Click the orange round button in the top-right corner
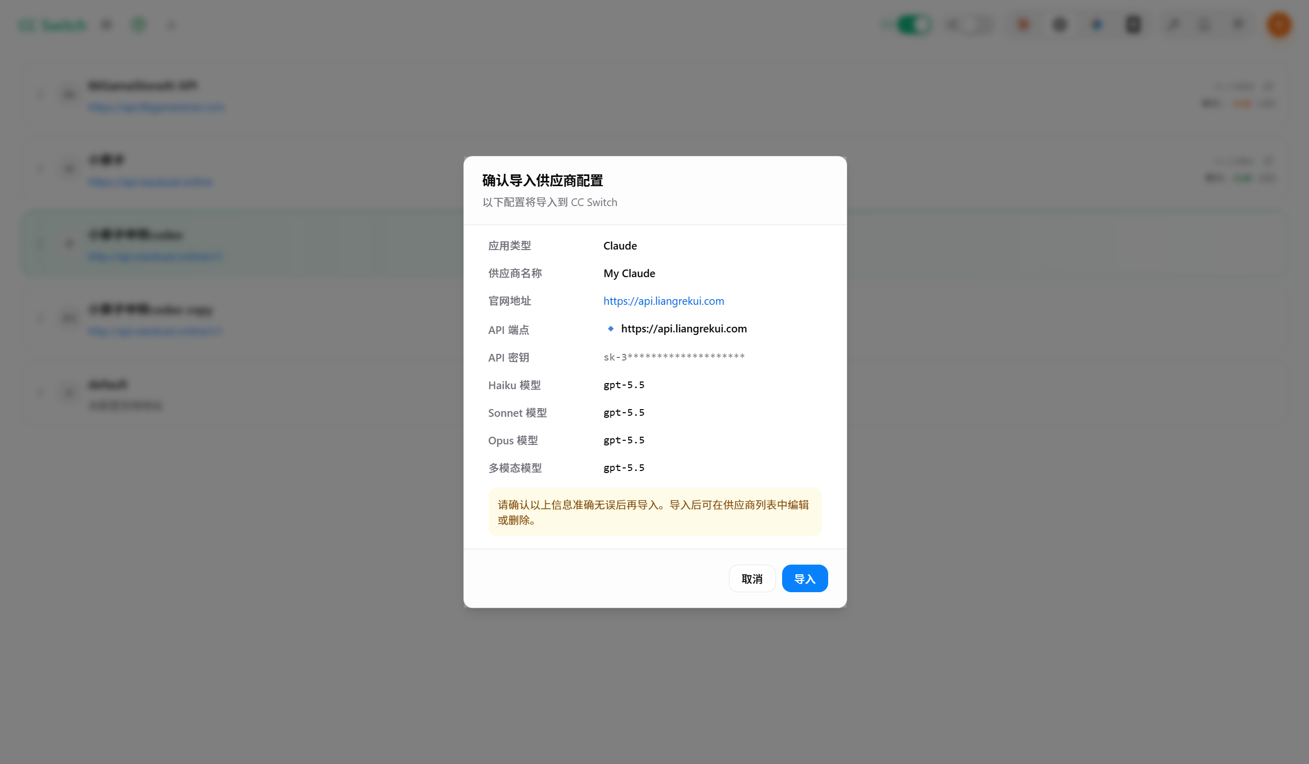 pos(1279,25)
